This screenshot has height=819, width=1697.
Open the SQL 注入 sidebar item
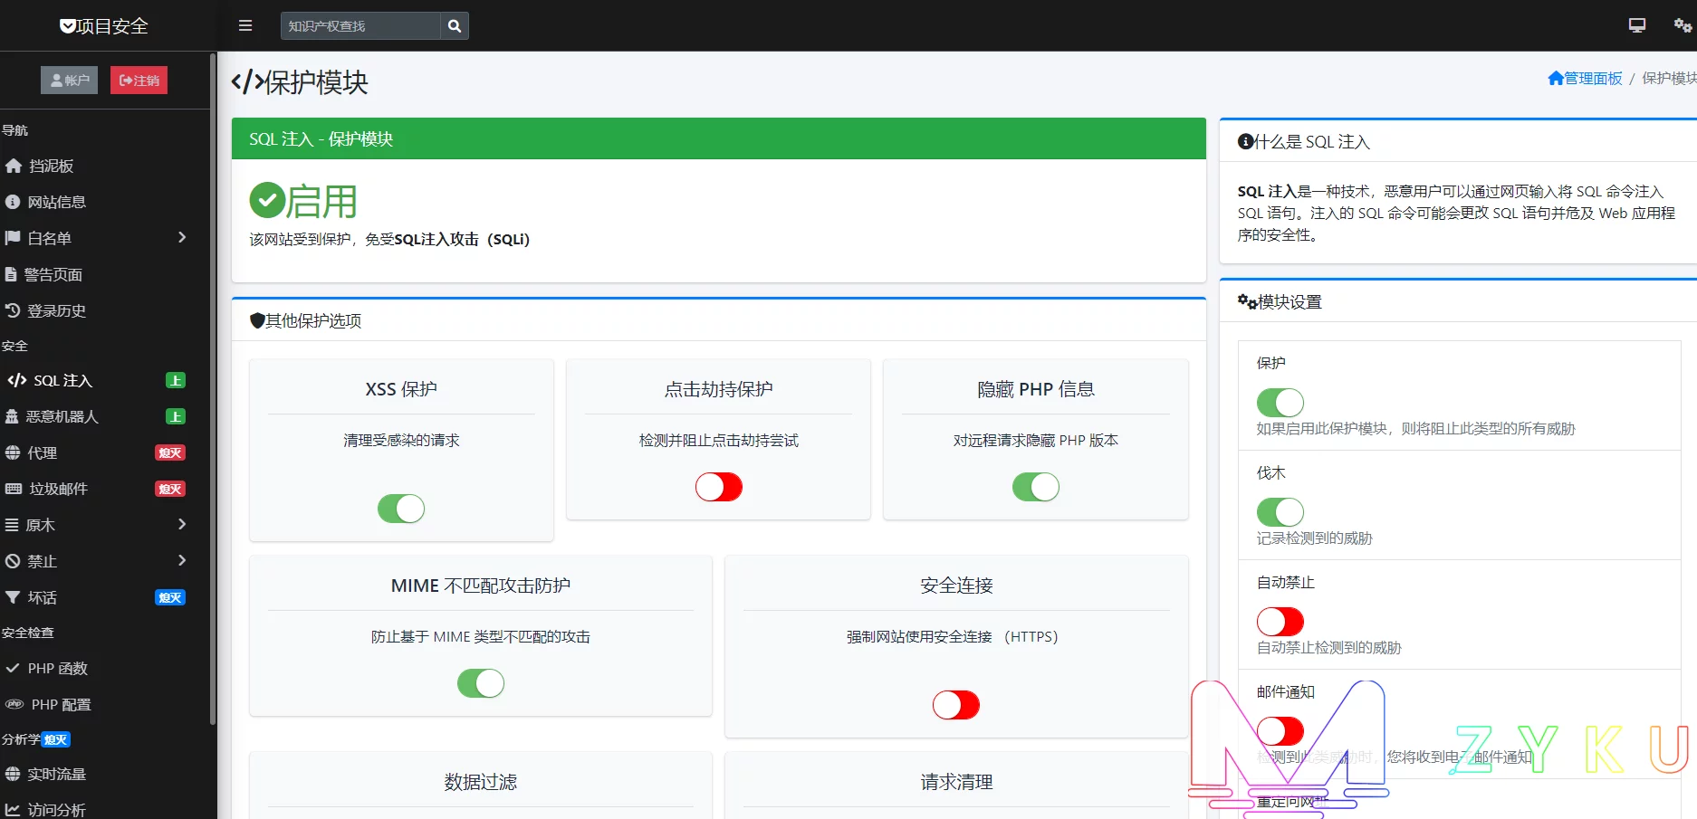63,381
